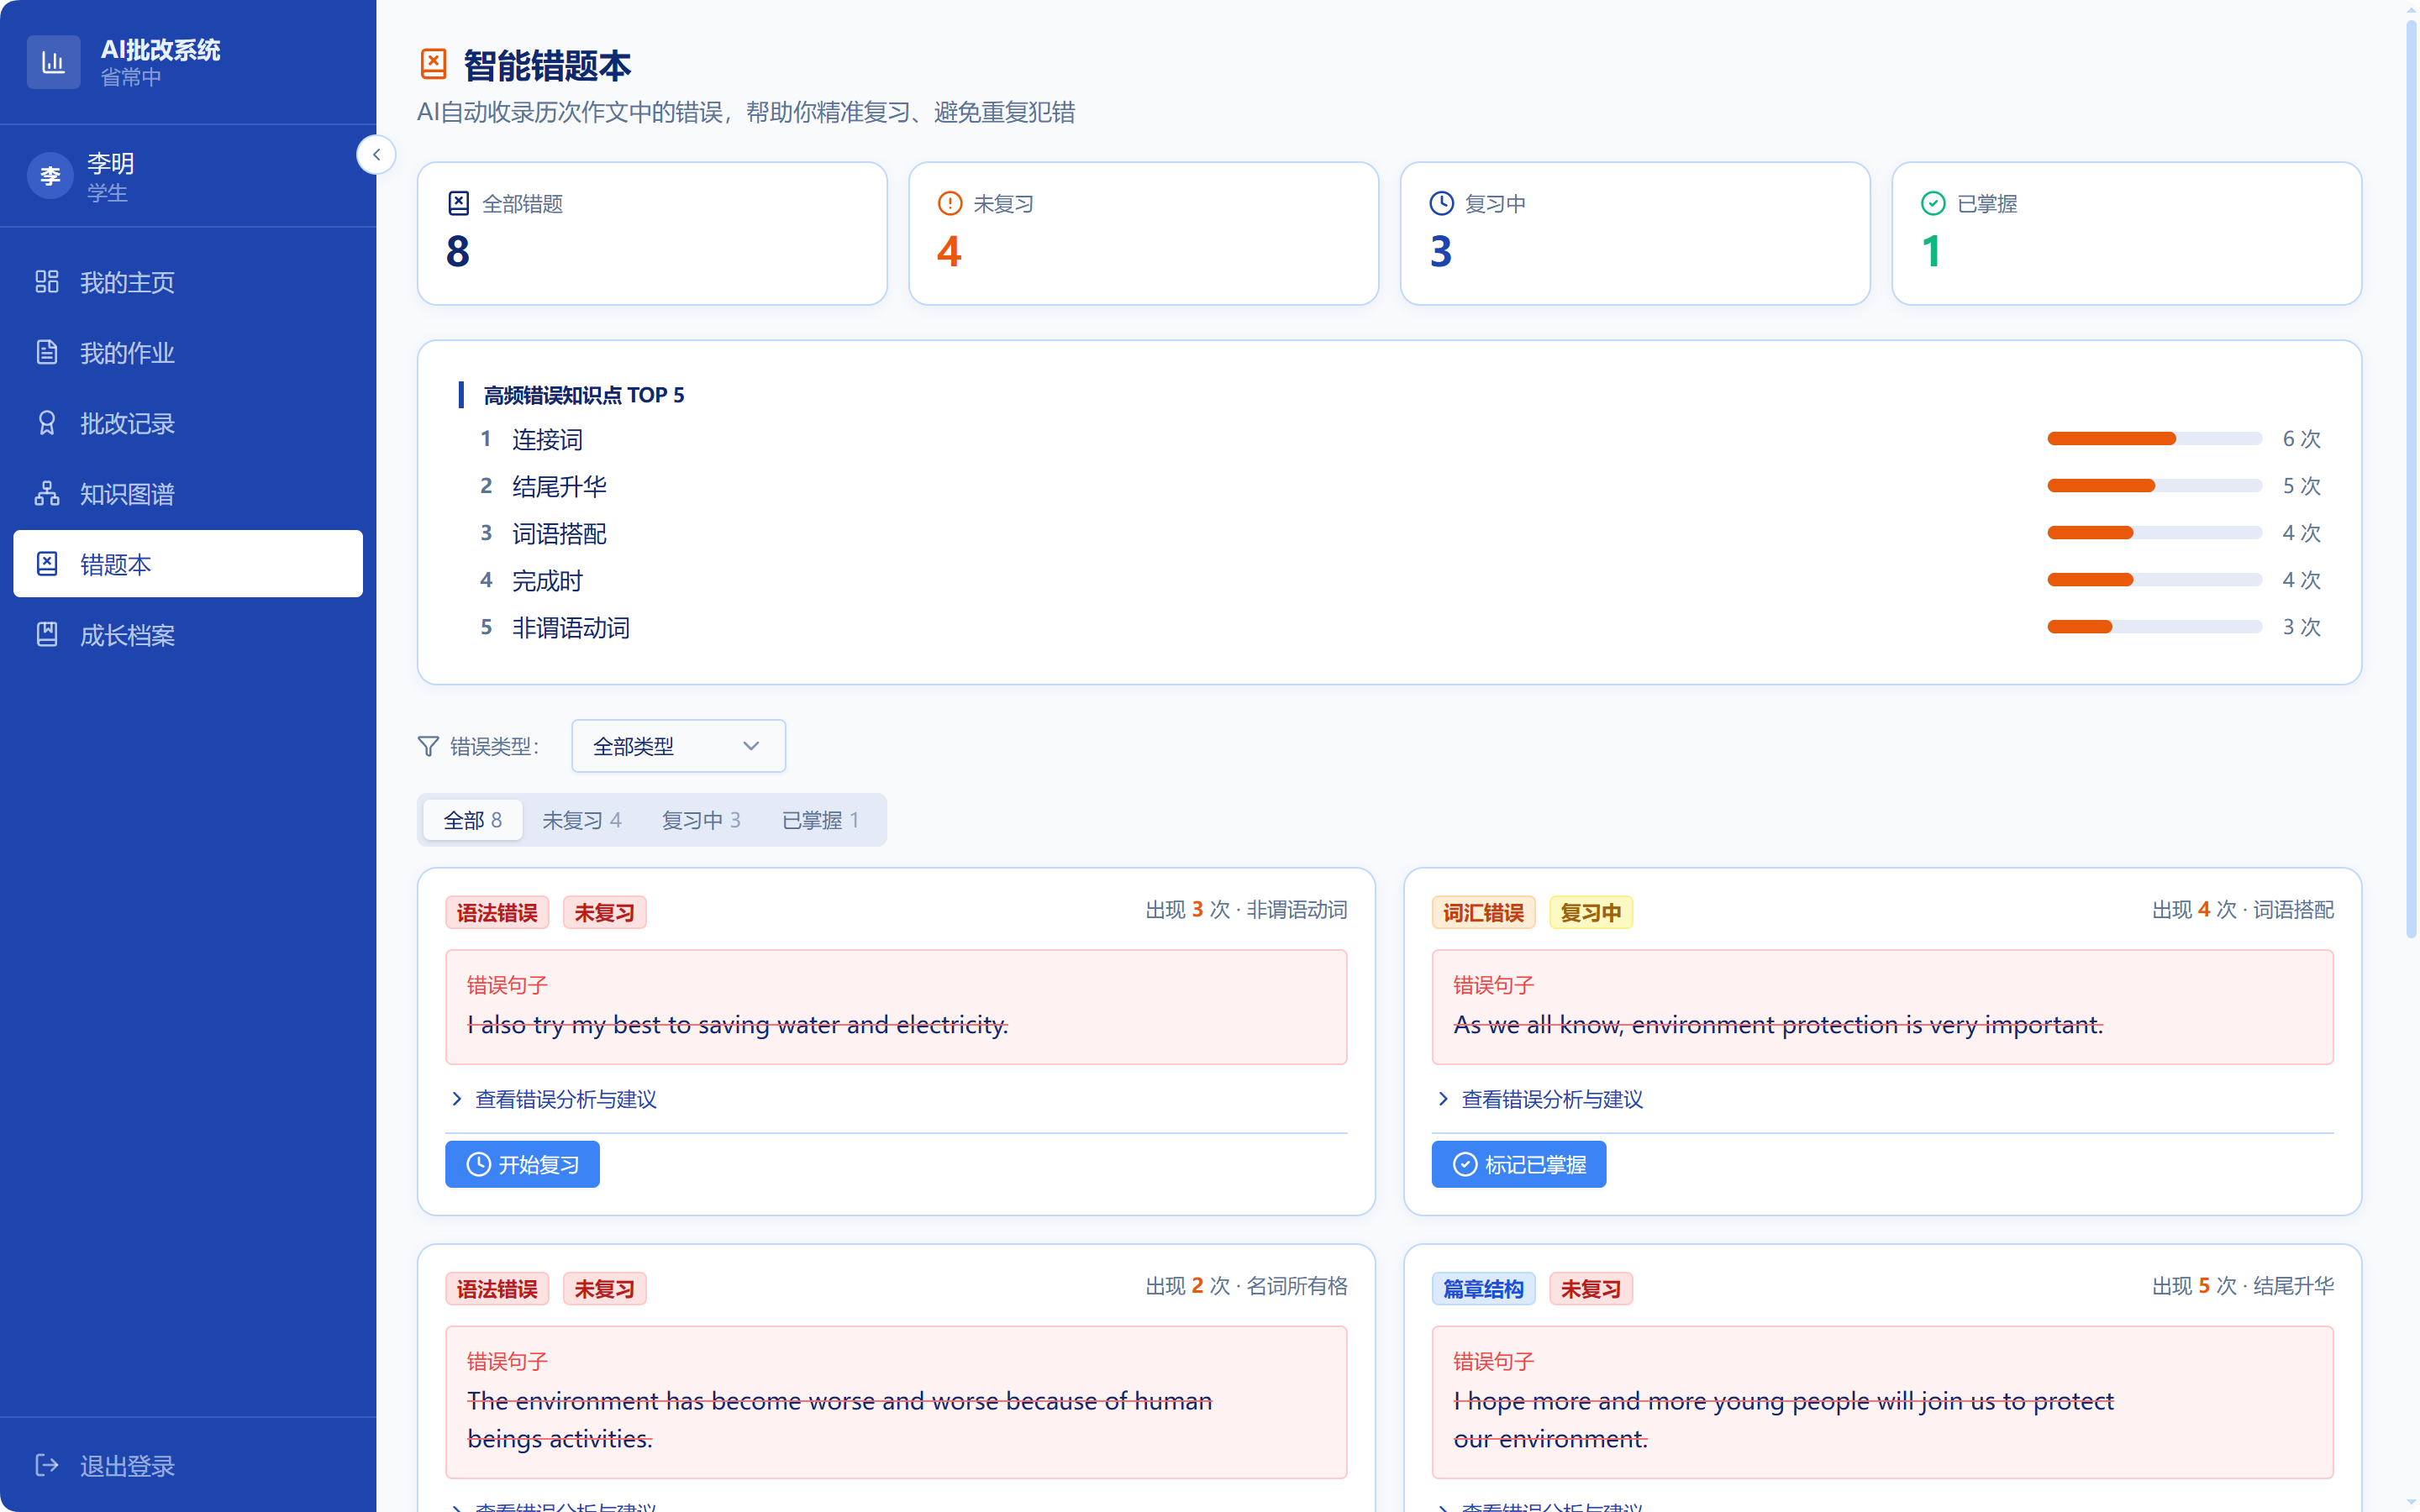2420x1512 pixels.
Task: Click the 高频错误知识点 TOP 5 heading
Action: (584, 395)
